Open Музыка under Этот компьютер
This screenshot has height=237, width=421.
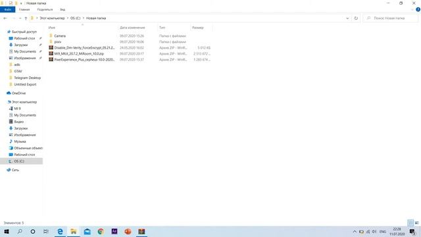(x=20, y=142)
